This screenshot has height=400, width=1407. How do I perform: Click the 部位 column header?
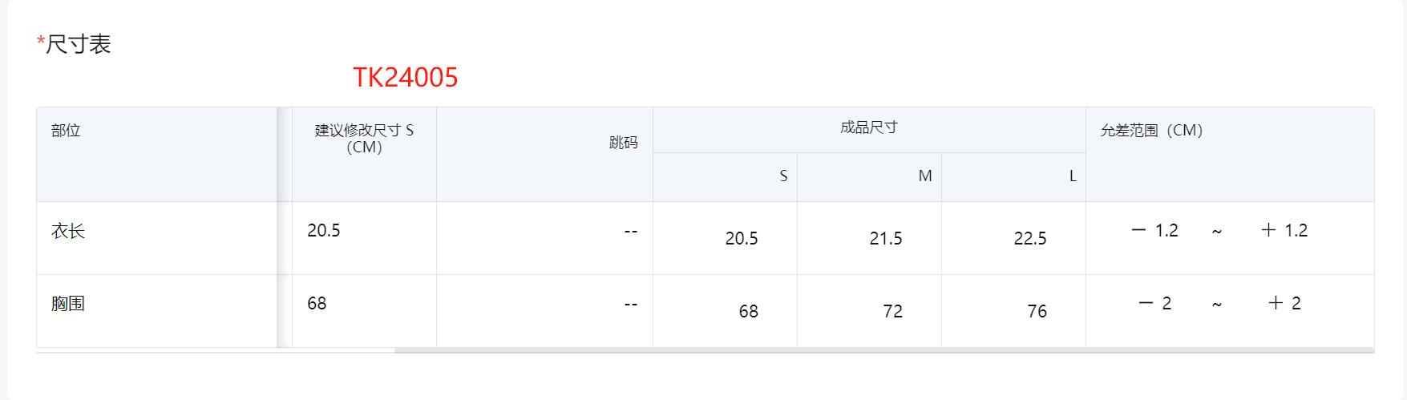pos(67,131)
